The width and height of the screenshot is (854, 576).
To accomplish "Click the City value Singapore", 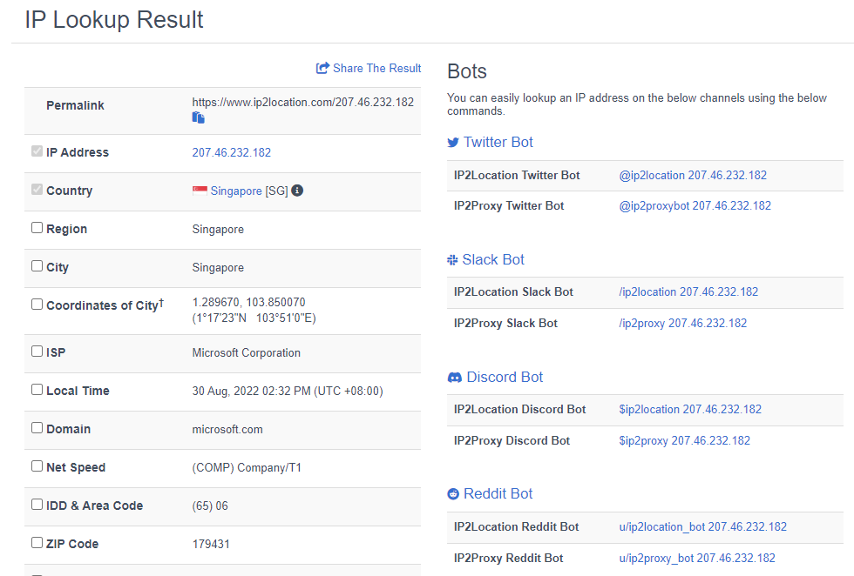I will tap(218, 268).
